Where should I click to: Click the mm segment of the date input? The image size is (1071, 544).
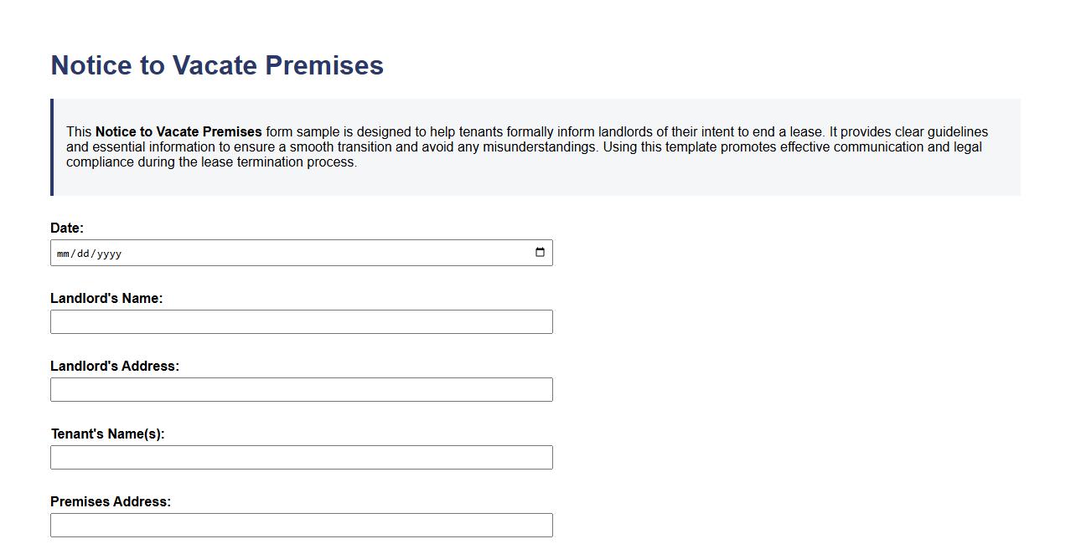[61, 253]
